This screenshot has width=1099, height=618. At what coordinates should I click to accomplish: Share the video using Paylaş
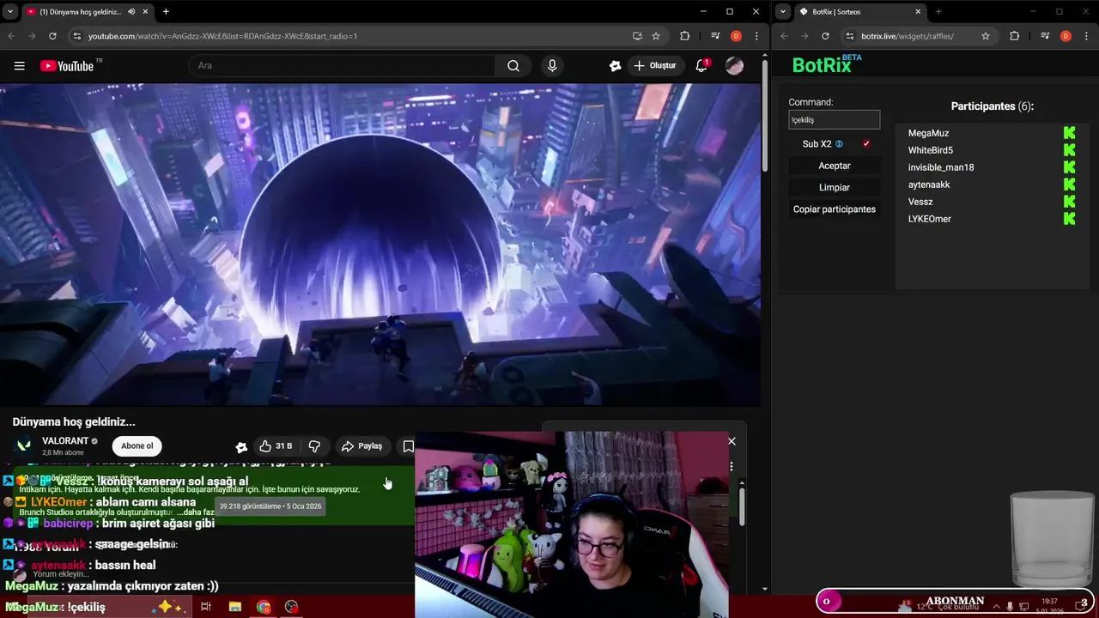point(361,446)
